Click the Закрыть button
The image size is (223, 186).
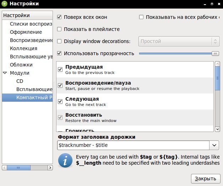pos(206,179)
